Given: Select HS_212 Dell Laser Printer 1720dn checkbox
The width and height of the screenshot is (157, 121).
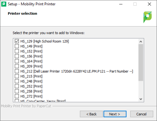Looking at the screenshot, I should click(x=17, y=71).
